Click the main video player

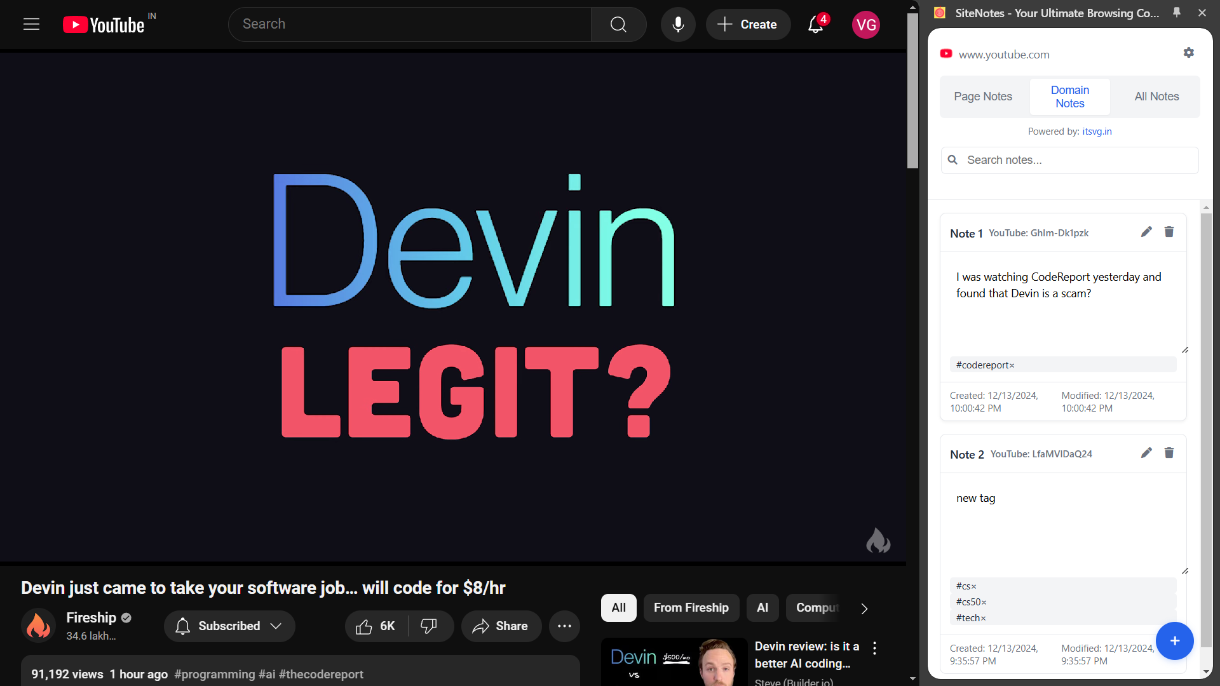453,307
